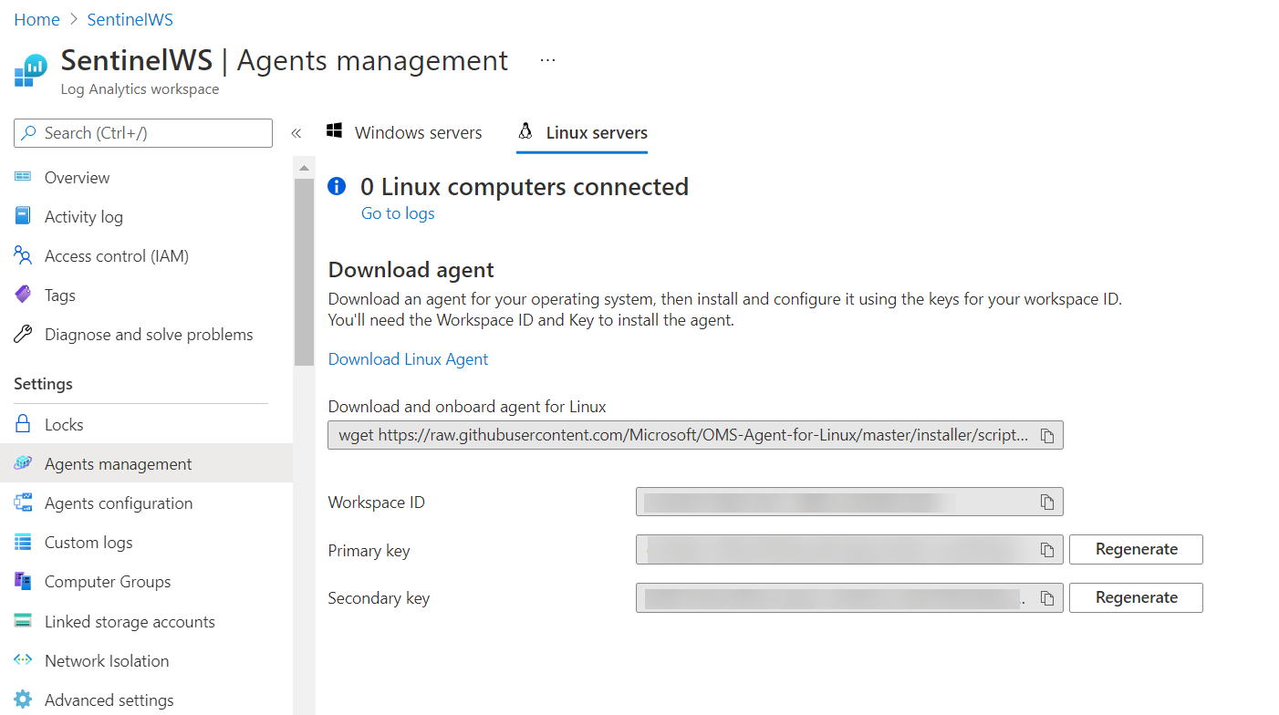Select Access control (IAM)
This screenshot has width=1279, height=715.
[x=116, y=255]
